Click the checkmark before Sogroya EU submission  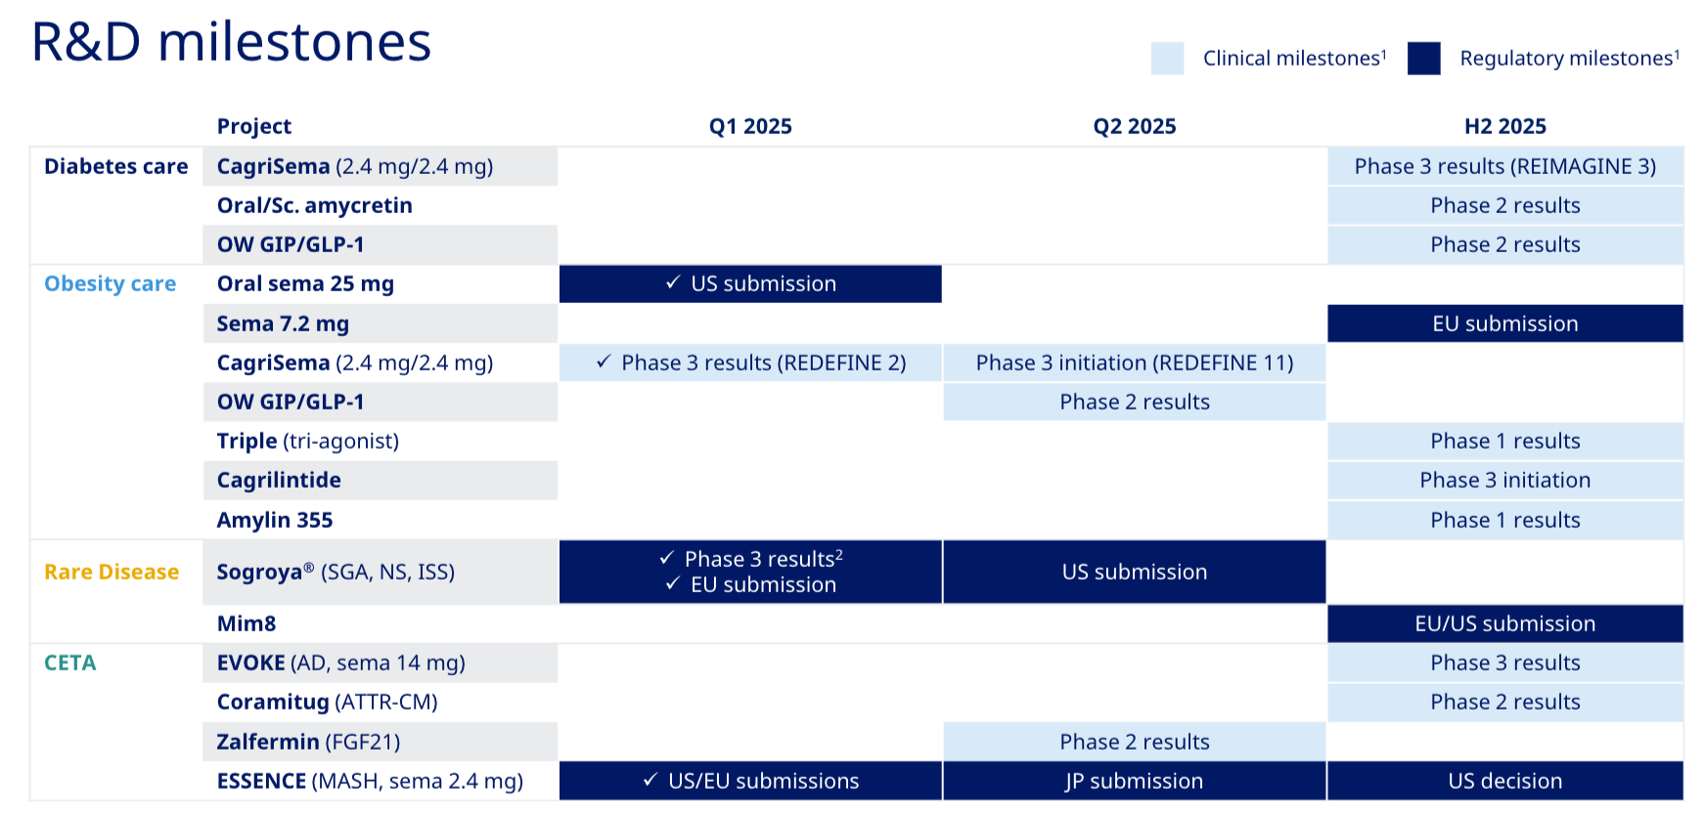coord(673,584)
